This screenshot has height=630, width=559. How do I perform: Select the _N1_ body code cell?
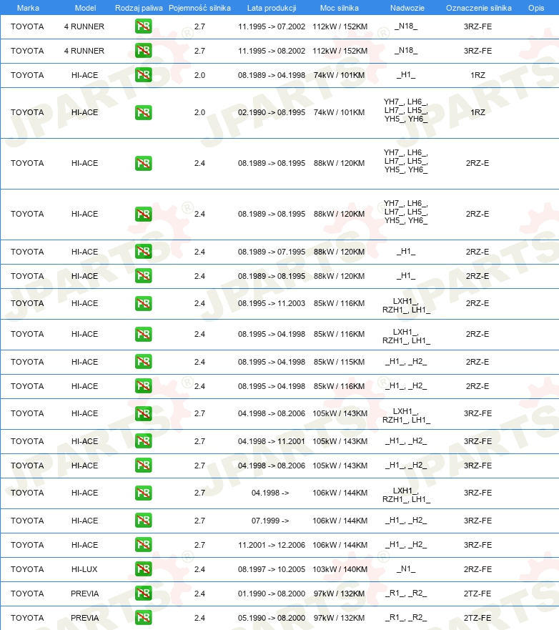[406, 569]
